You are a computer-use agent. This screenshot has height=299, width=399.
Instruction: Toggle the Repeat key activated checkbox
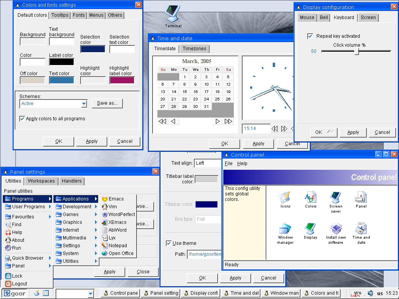(310, 36)
